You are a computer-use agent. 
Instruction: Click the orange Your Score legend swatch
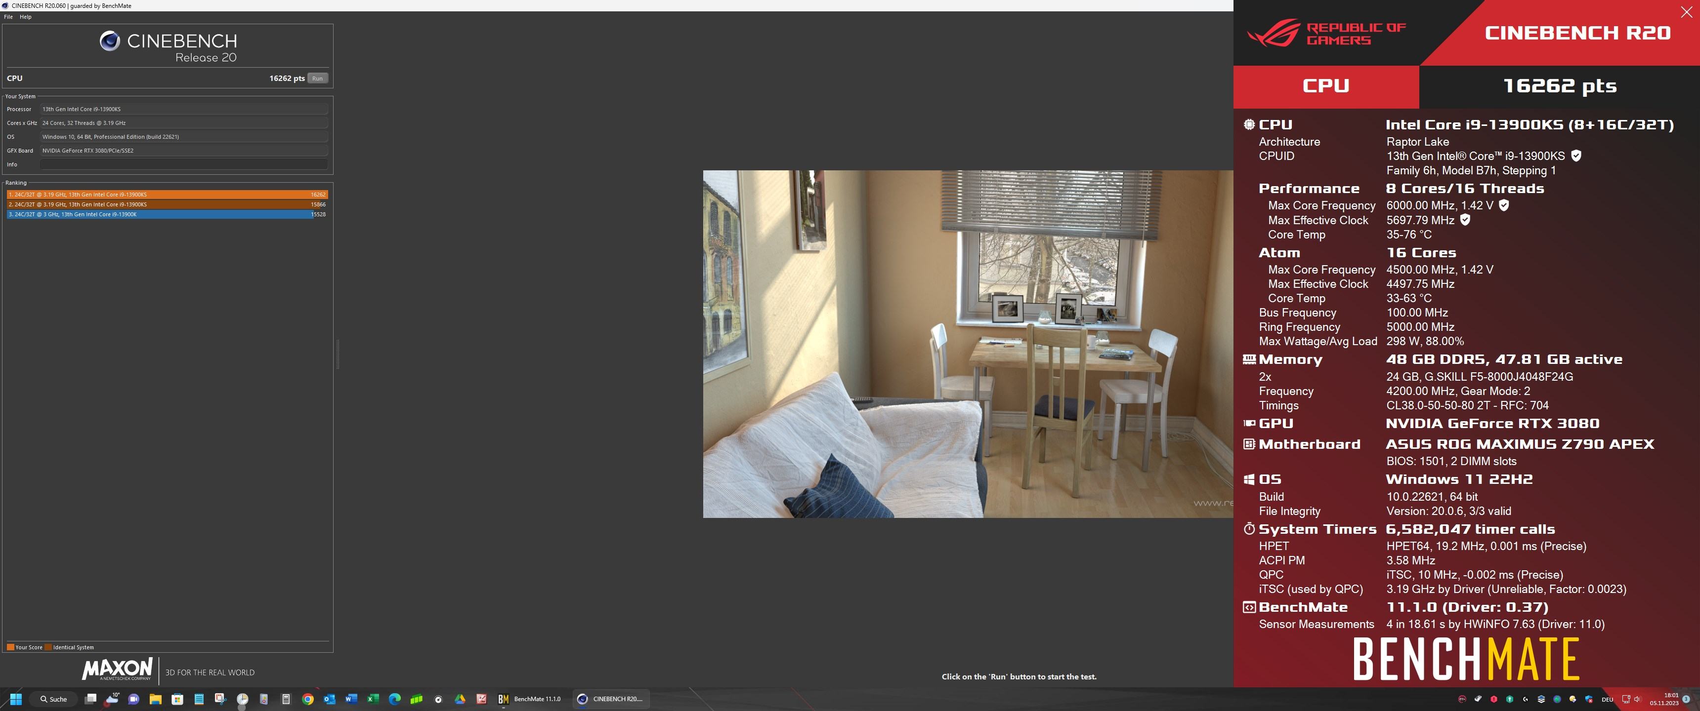point(10,647)
